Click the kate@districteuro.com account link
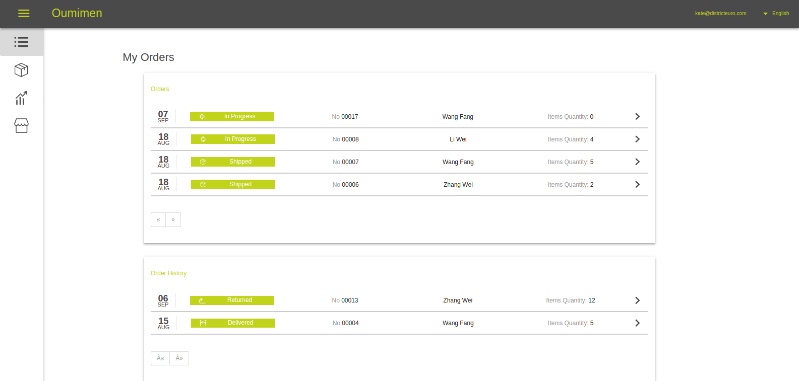The image size is (799, 381). 720,14
